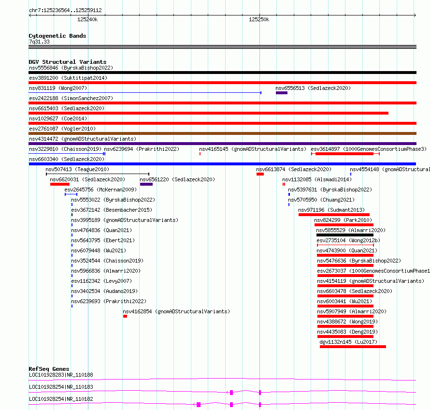This screenshot has width=430, height=410.
Task: Click LOC101928283|NR_110188 gene label
Action: click(61, 375)
